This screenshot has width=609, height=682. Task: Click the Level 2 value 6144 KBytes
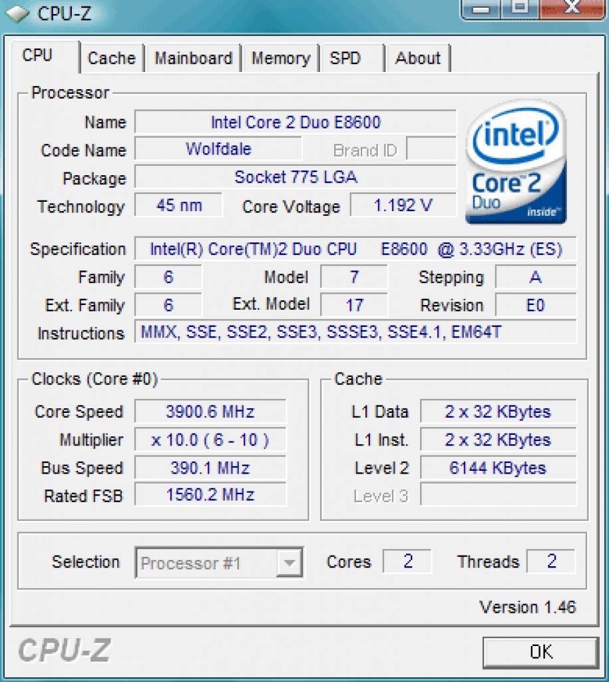click(498, 468)
